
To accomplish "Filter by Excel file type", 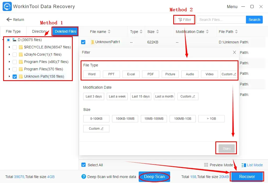I will [x=131, y=74].
